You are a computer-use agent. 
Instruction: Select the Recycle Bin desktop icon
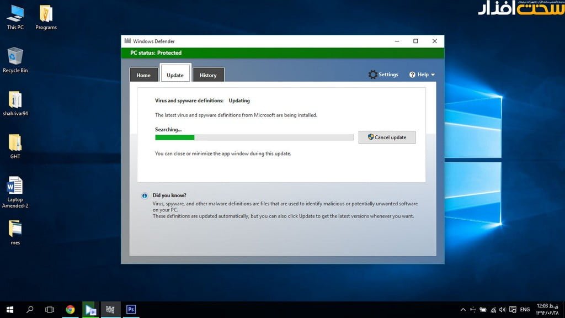click(15, 60)
